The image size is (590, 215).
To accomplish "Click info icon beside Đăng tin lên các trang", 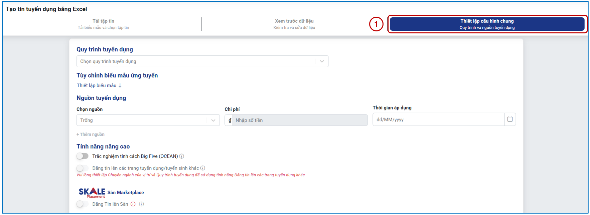I will point(203,168).
